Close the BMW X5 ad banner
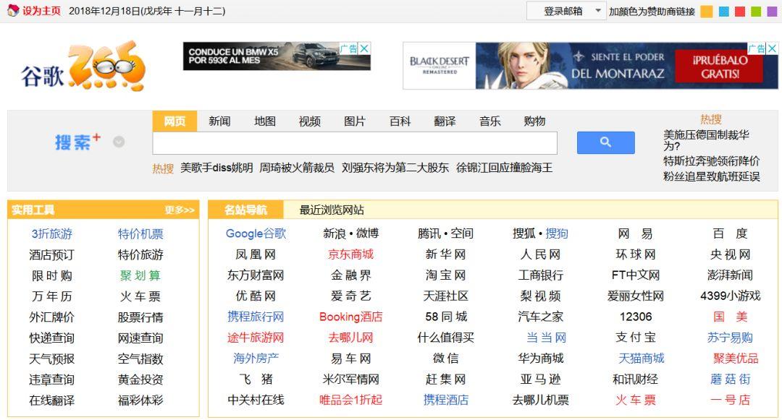Image resolution: width=782 pixels, height=420 pixels. point(365,48)
